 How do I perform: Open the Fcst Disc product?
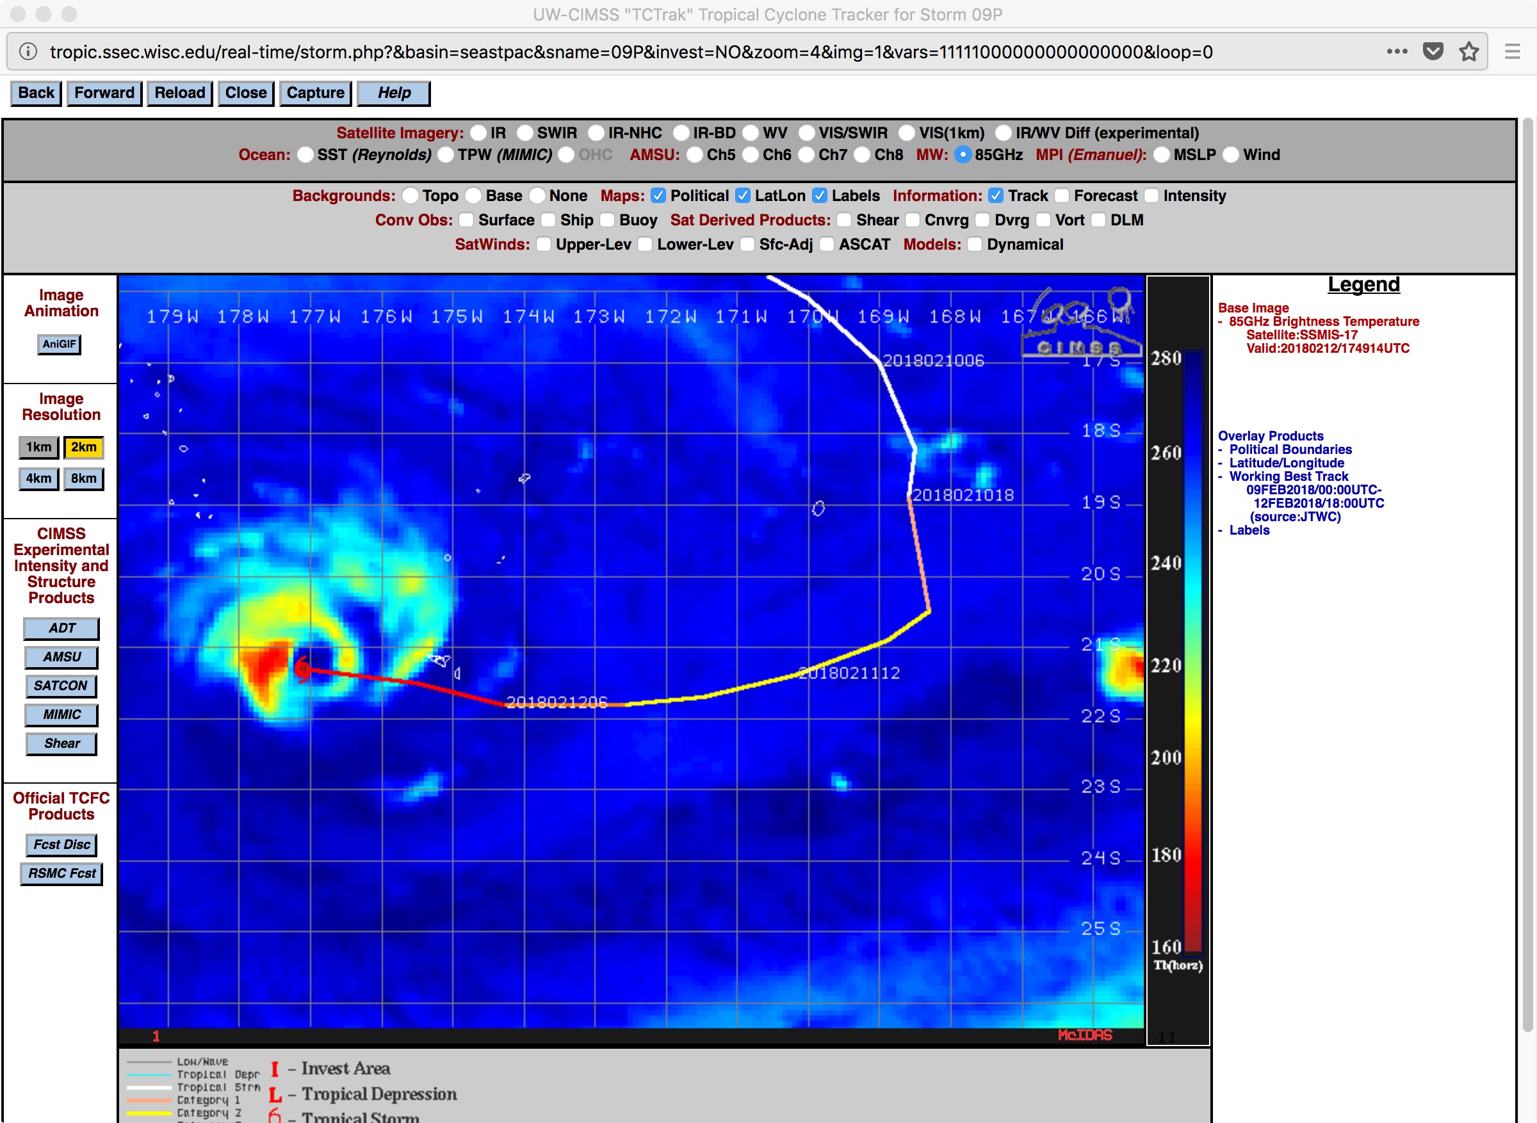62,845
